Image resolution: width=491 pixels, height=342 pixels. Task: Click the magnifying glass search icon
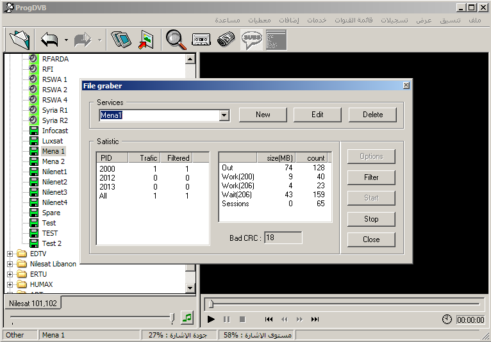175,40
